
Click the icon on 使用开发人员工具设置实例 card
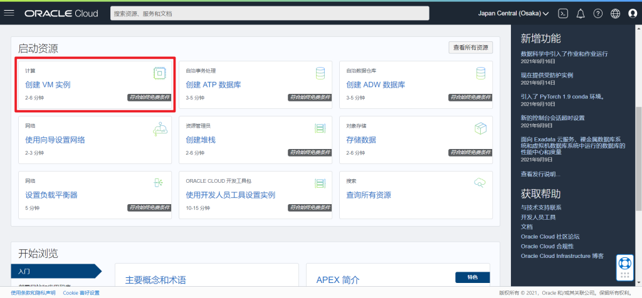point(320,183)
